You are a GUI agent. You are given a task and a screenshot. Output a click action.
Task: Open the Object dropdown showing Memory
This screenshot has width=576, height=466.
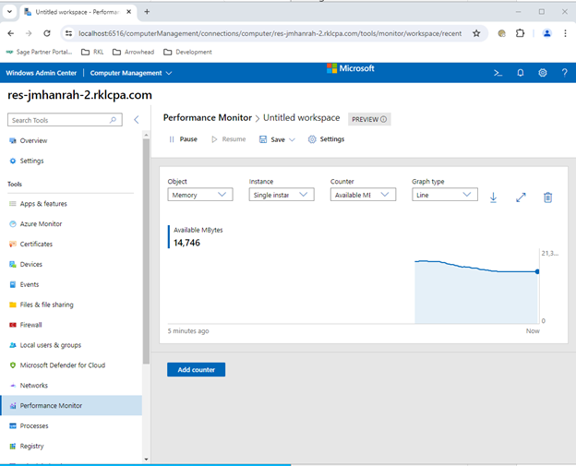pyautogui.click(x=200, y=195)
